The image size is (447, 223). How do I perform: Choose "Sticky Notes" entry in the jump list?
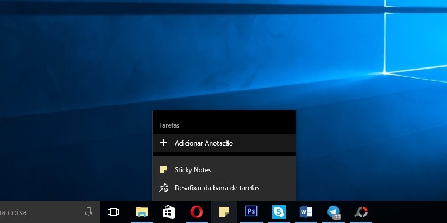(x=193, y=169)
